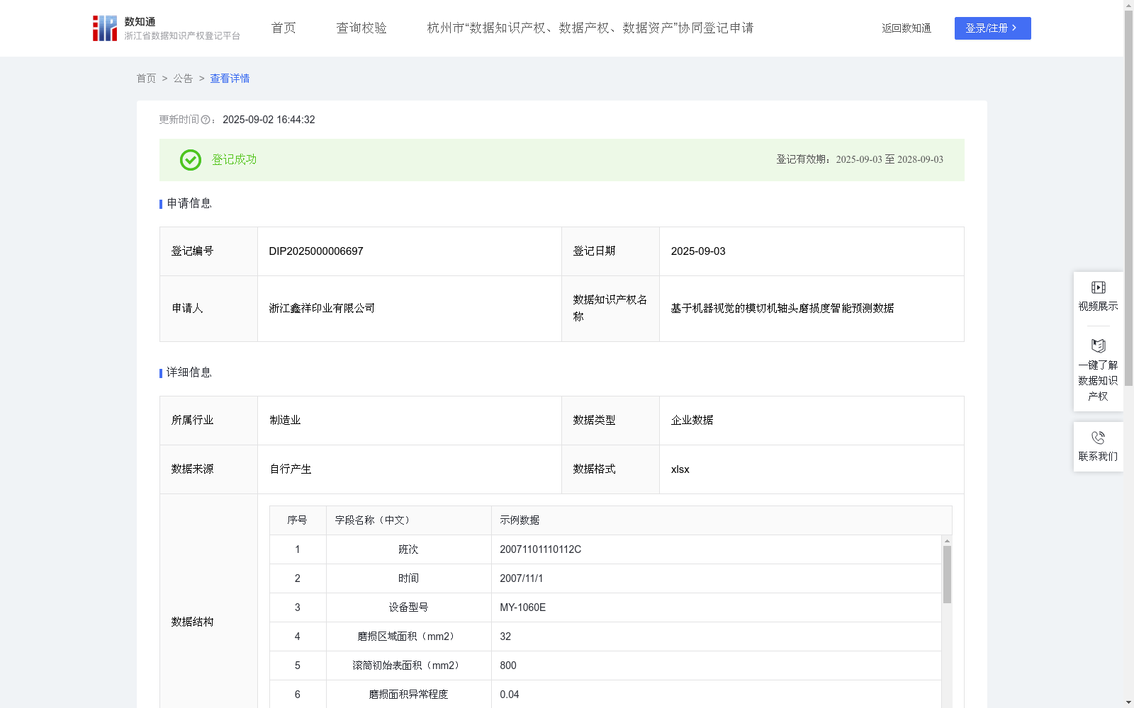Click the data structure table scrollbar thumb
Viewport: 1134px width, 708px height.
coord(947,574)
